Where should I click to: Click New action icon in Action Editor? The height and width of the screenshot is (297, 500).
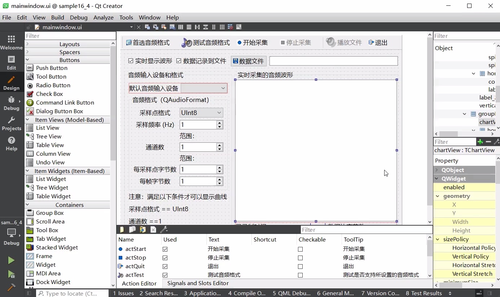(122, 230)
